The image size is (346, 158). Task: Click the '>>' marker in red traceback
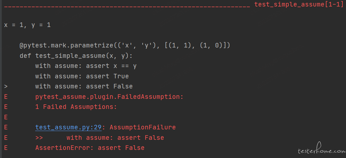39,138
